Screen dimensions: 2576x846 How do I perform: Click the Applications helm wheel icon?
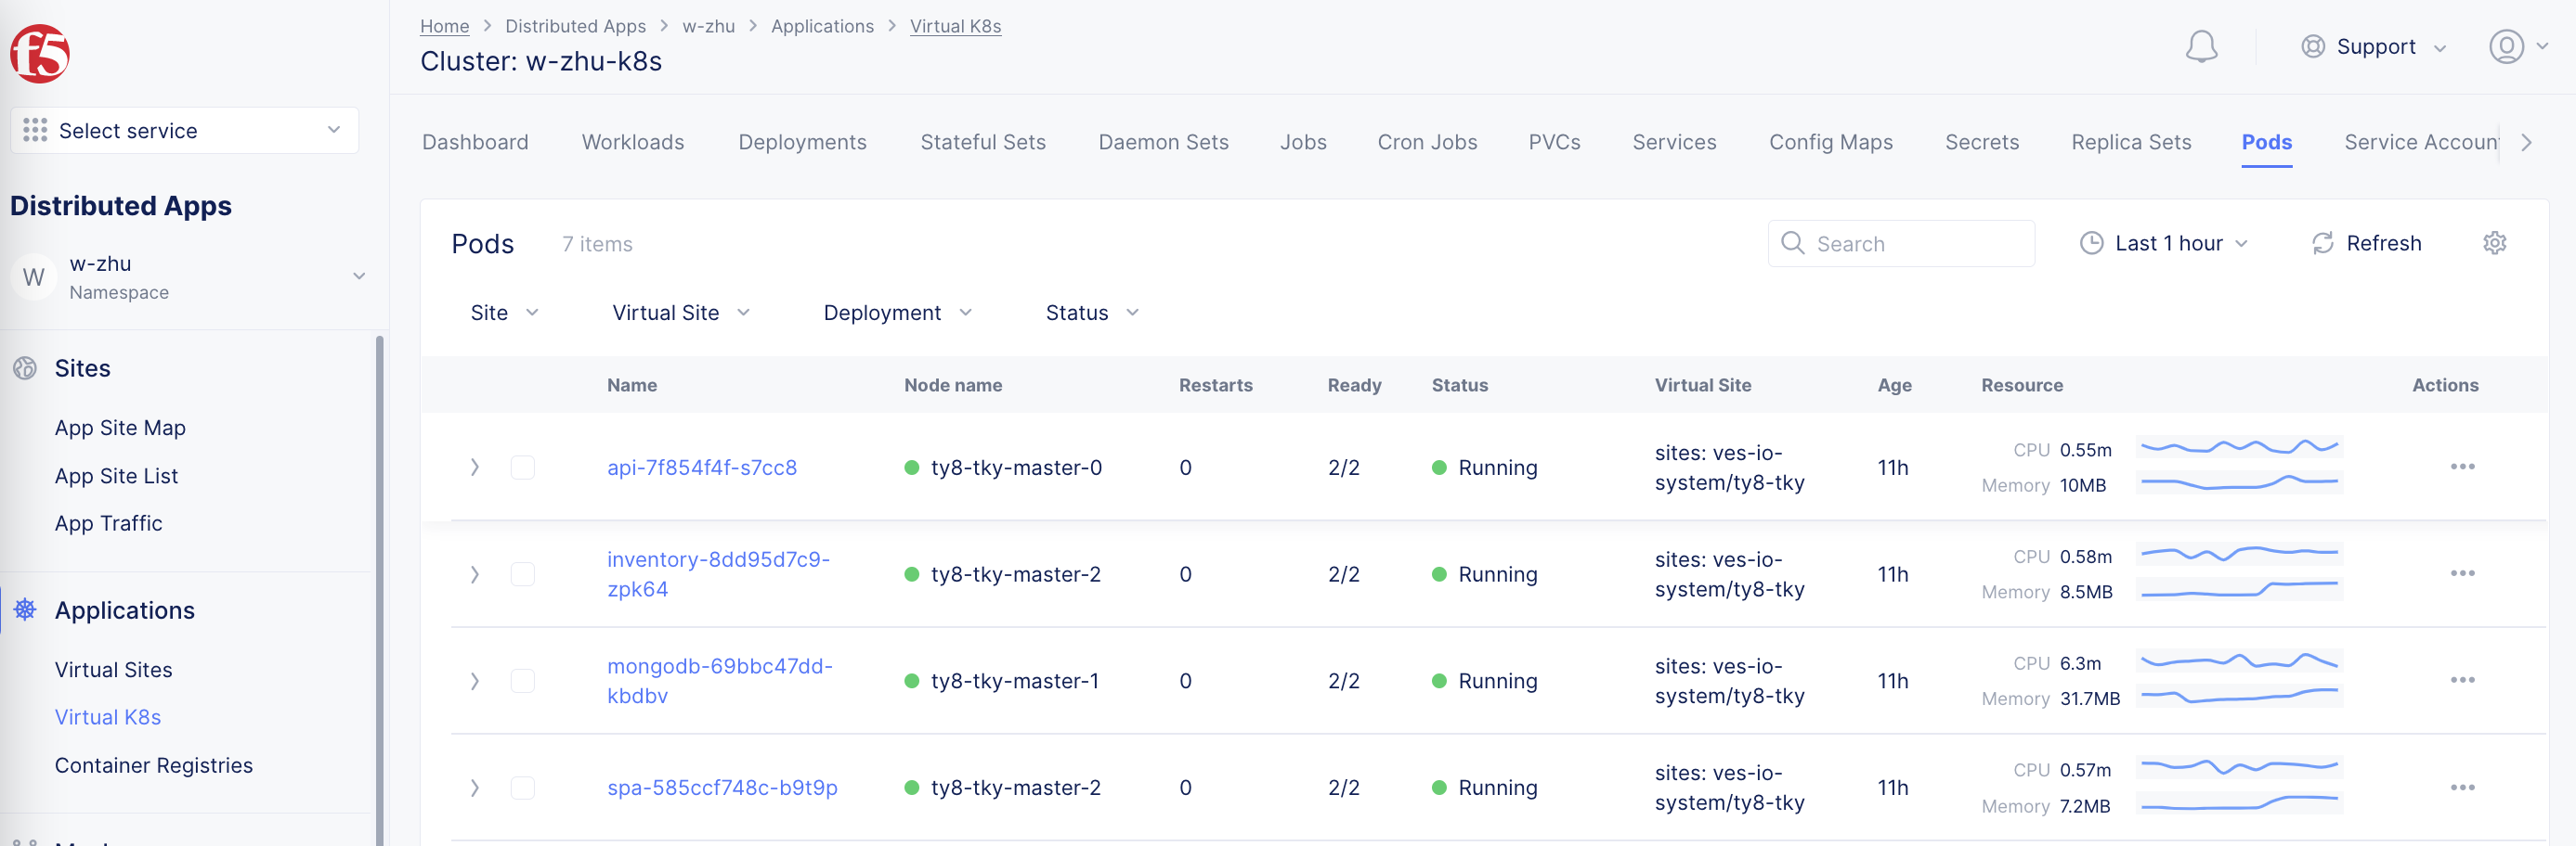pyautogui.click(x=25, y=609)
